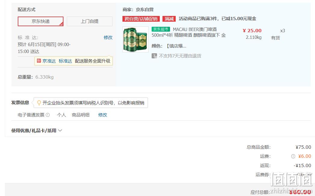Click the 2.110kg item weight text
Viewport: 315px width, 196px height.
[254, 37]
